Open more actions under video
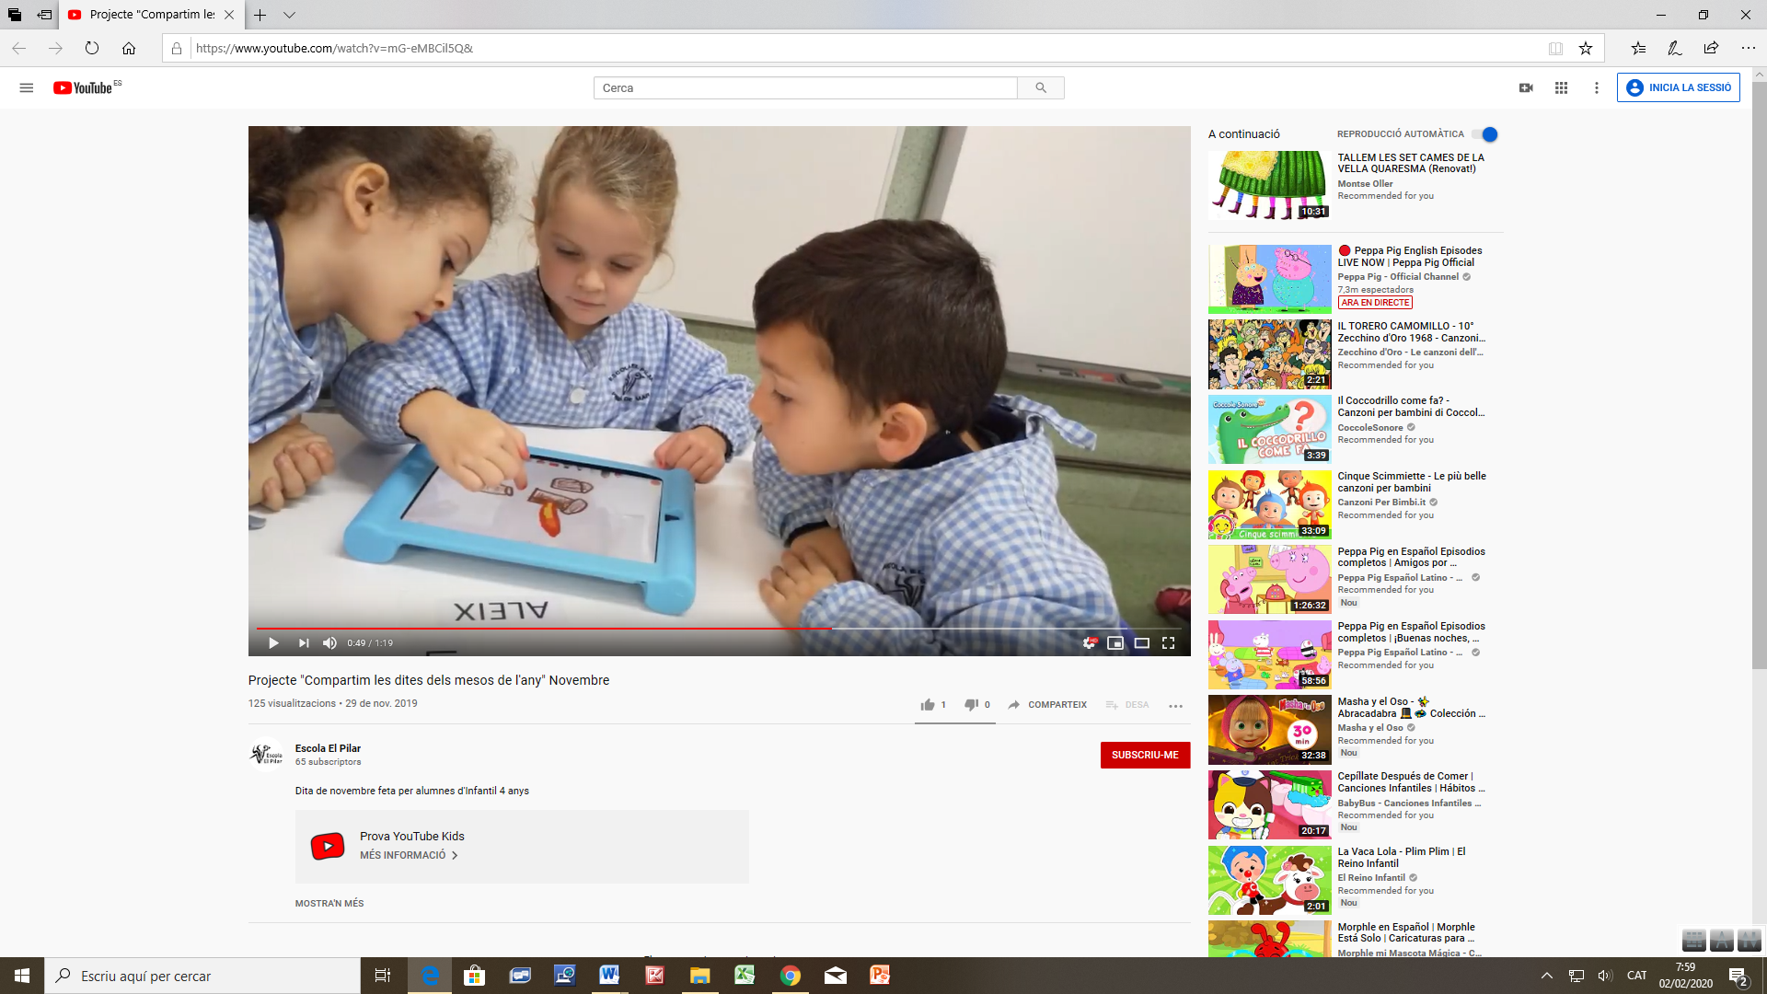 tap(1175, 706)
